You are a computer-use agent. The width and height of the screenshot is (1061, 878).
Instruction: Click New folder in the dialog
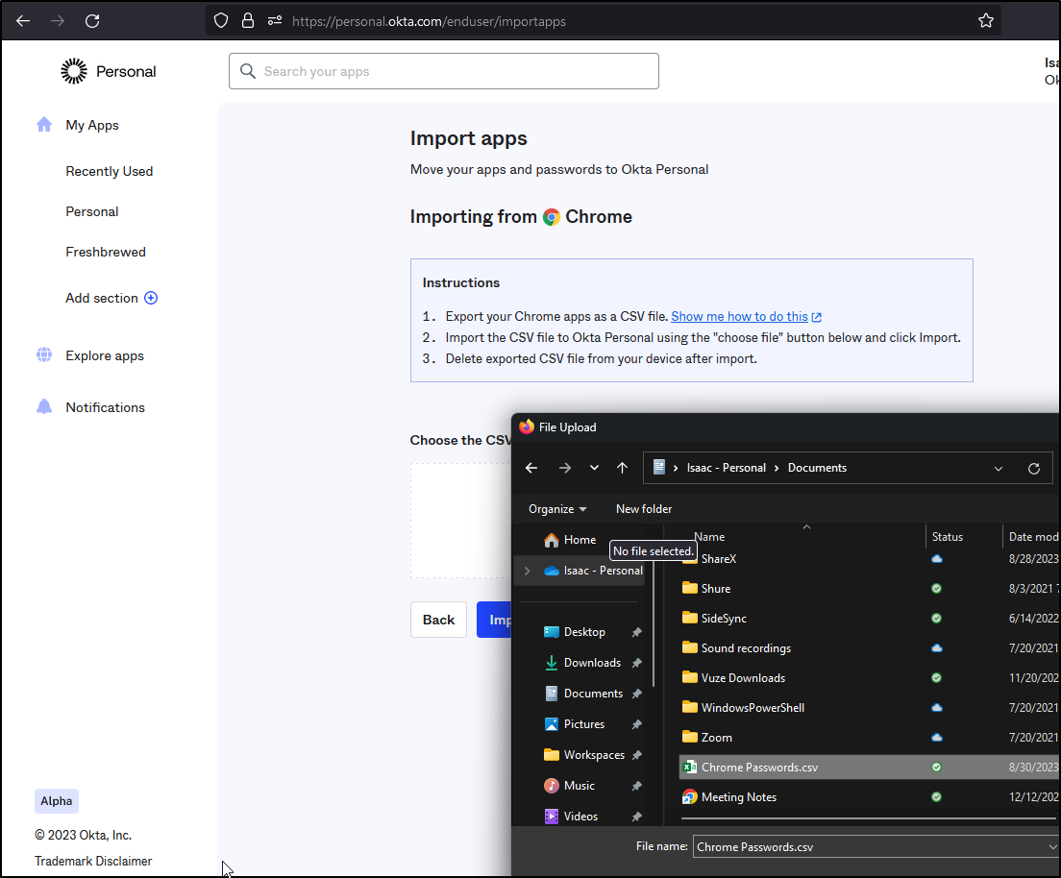(x=644, y=509)
